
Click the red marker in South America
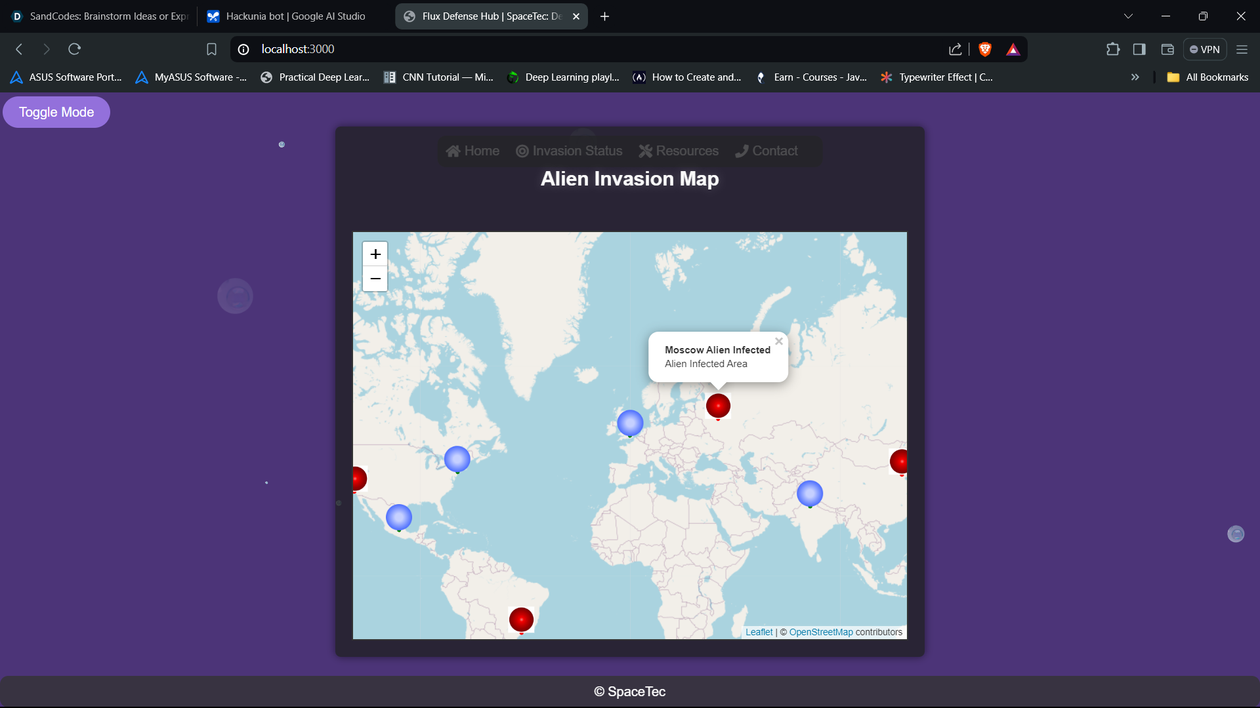pyautogui.click(x=521, y=619)
